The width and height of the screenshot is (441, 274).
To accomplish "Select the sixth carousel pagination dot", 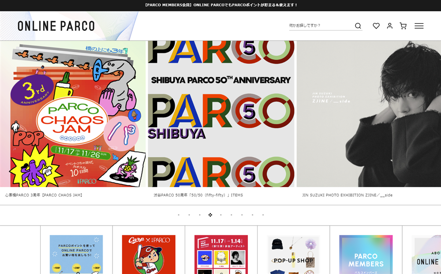I will coord(231,215).
